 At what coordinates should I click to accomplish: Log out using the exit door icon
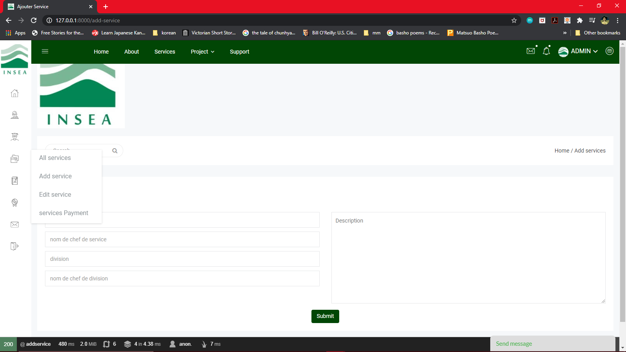(x=14, y=246)
